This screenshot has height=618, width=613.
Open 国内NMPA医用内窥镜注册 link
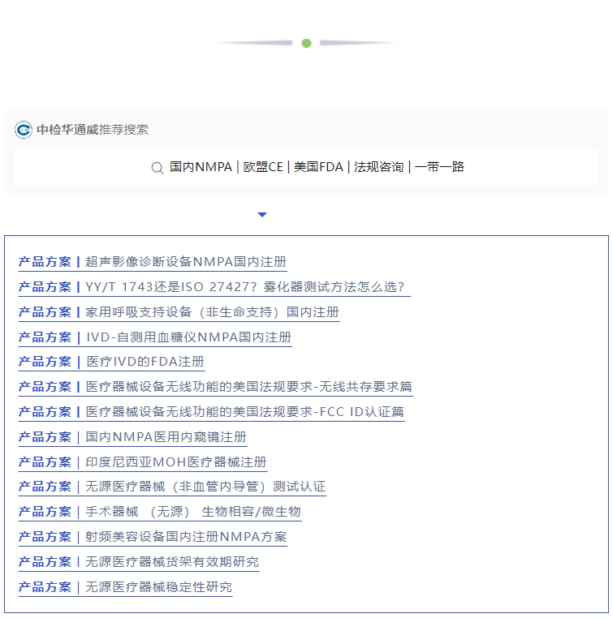[x=166, y=437]
